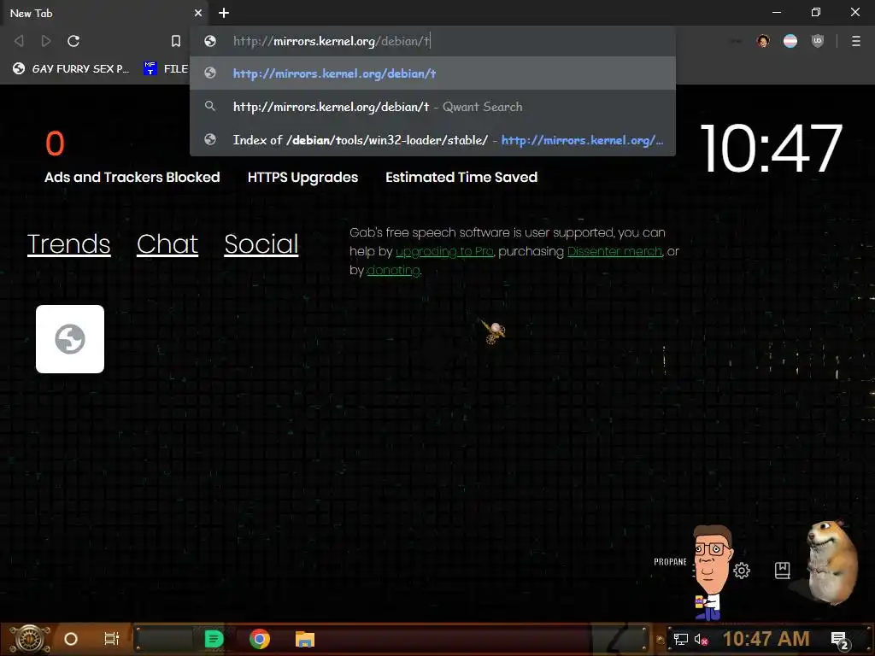
Task: Open Index of /debian/tools/win32-loader/stable suggestion
Action: 432,140
